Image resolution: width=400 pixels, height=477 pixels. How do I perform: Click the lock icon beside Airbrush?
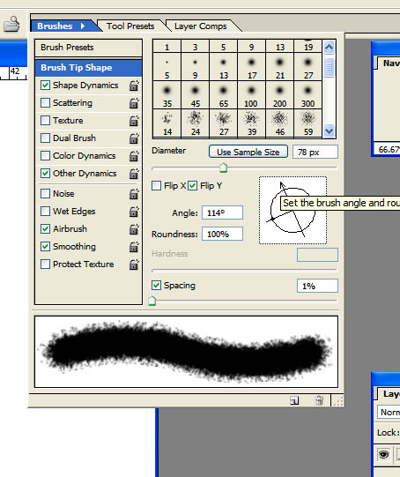pyautogui.click(x=134, y=229)
